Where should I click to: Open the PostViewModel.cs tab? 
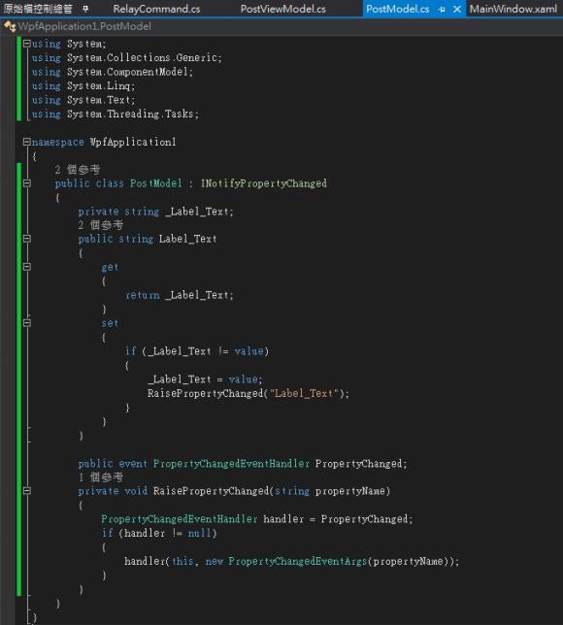[x=283, y=9]
